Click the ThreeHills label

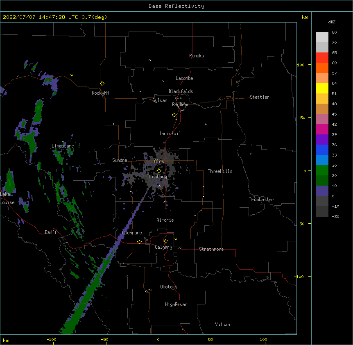coord(220,171)
